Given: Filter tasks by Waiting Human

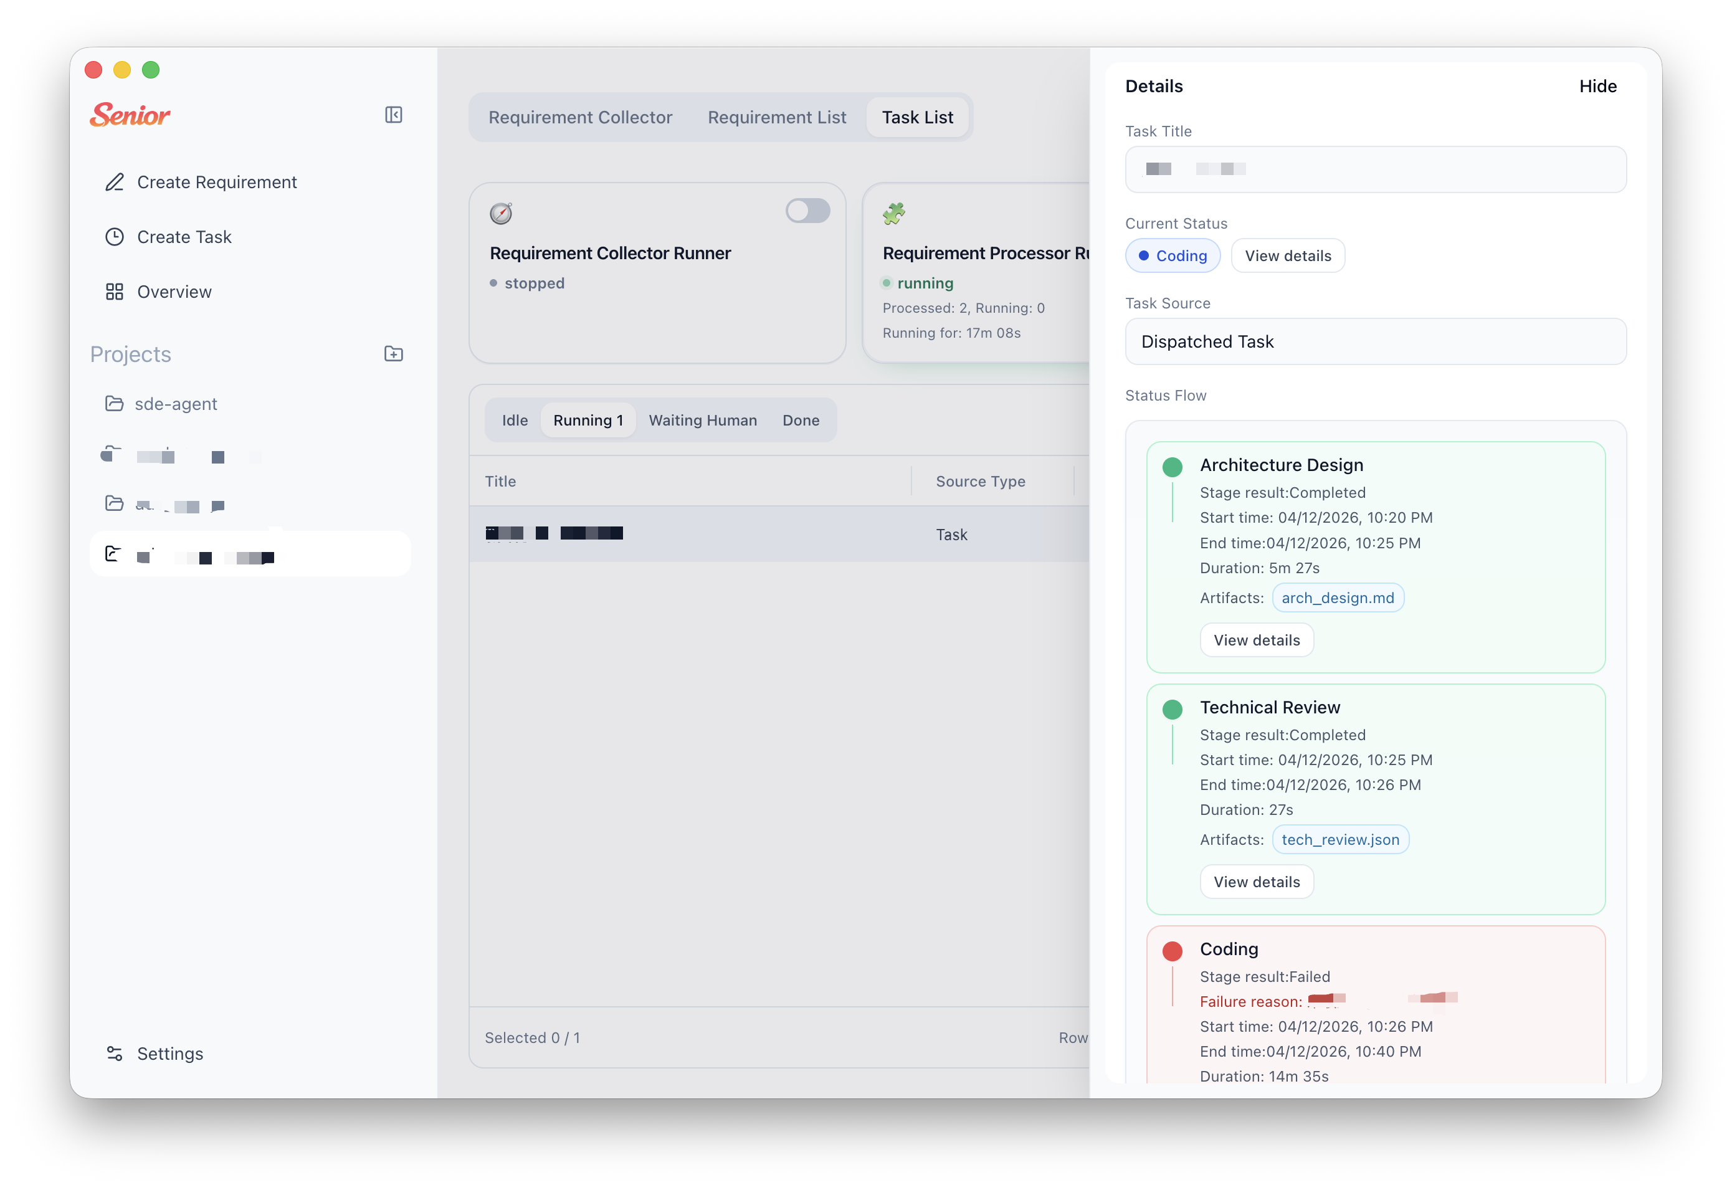Looking at the screenshot, I should coord(702,421).
